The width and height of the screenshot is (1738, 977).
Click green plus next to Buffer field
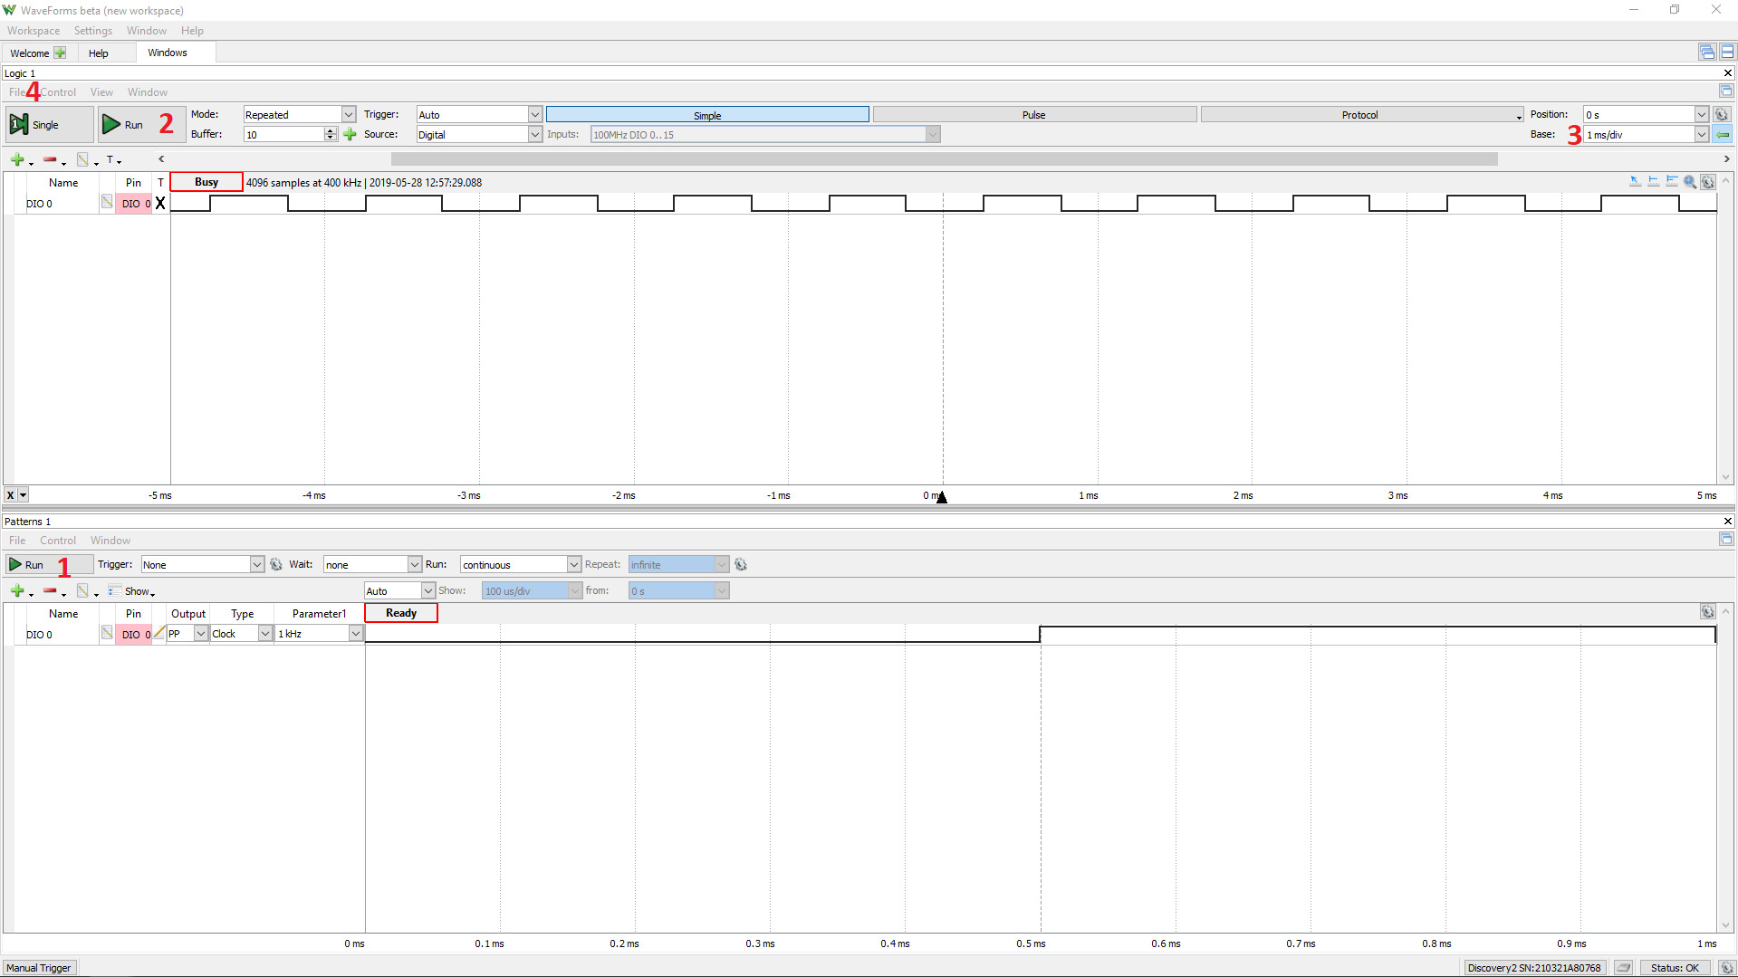point(350,135)
